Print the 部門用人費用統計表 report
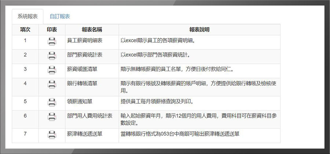The height and width of the screenshot is (154, 330). (x=52, y=116)
